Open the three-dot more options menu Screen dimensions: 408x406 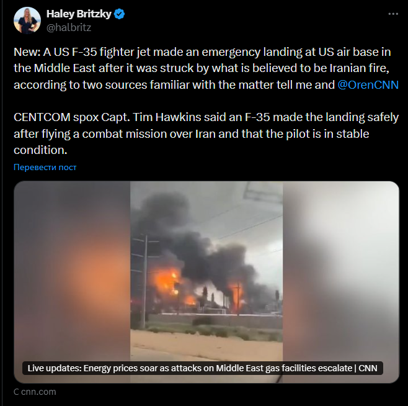click(393, 14)
